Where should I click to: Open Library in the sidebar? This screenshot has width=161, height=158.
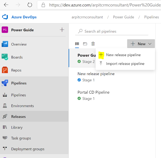17,127
